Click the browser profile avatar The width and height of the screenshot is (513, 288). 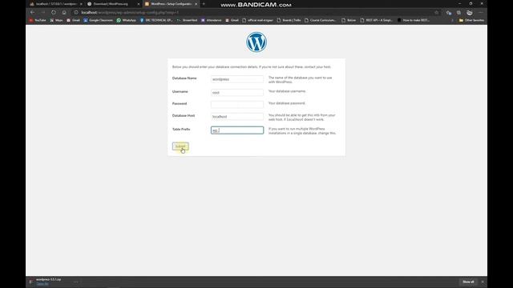[x=470, y=13]
